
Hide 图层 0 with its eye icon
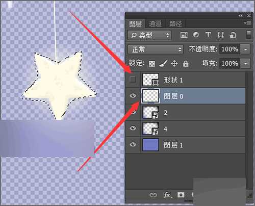pos(133,96)
